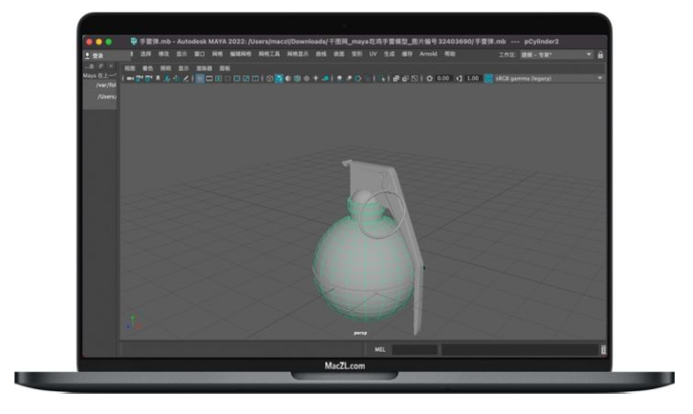The width and height of the screenshot is (693, 414).
Task: Open the 编辑网格 menu
Action: tap(240, 54)
